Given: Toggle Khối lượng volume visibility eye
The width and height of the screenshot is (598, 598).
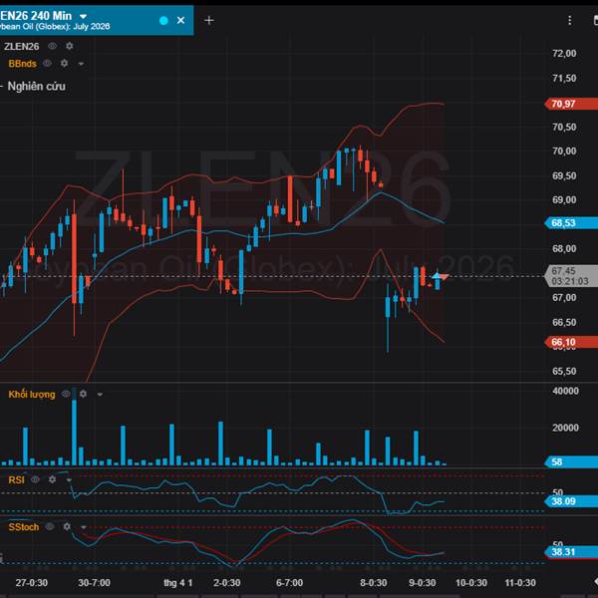Looking at the screenshot, I should coord(67,394).
